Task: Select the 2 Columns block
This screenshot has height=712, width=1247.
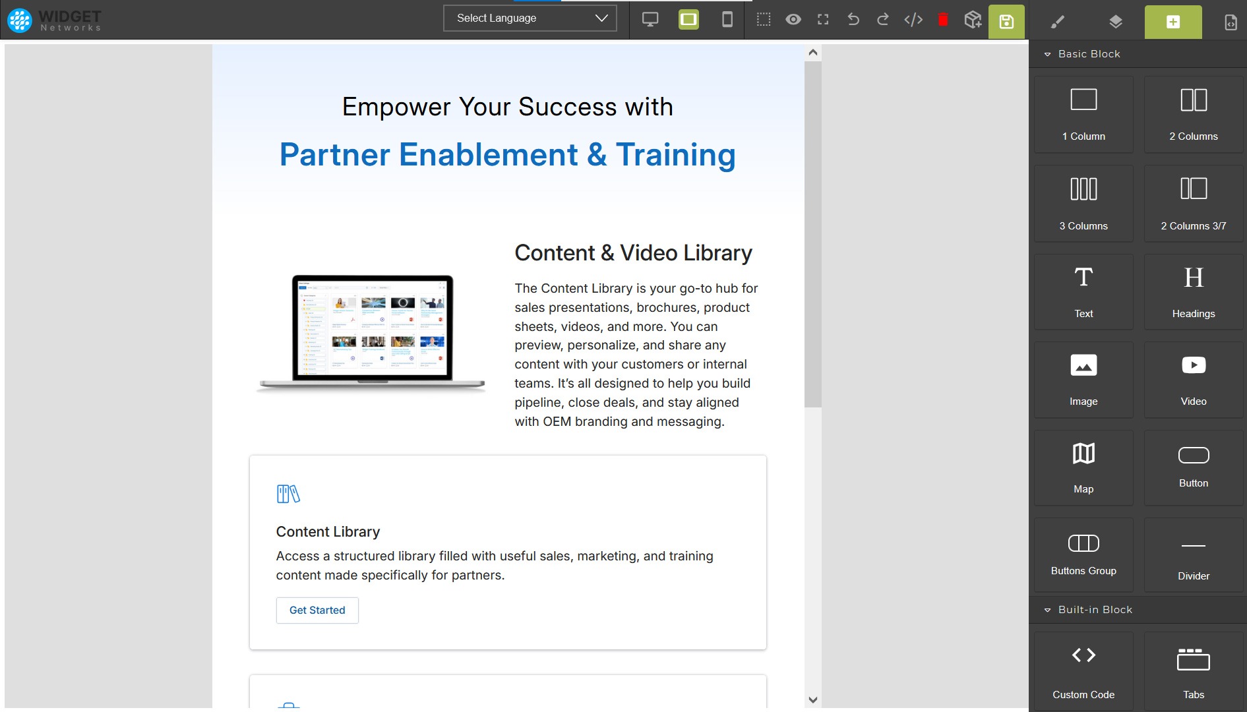Action: 1194,115
